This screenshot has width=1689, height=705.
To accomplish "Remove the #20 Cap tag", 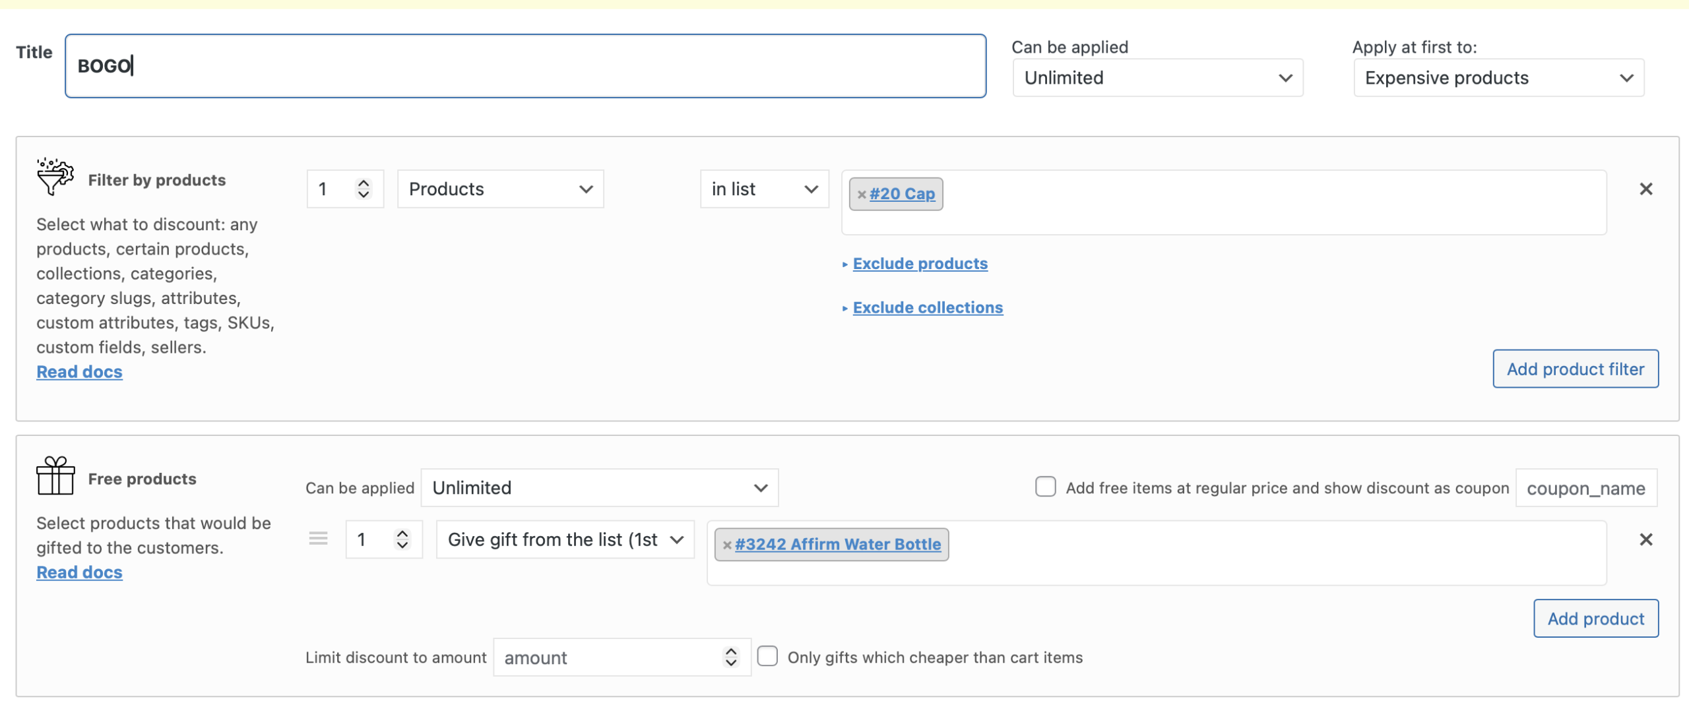I will 861,195.
